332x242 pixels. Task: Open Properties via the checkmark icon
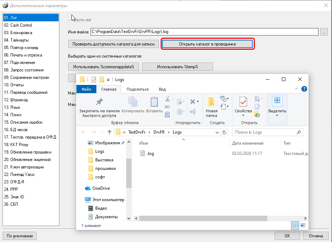(x=243, y=102)
